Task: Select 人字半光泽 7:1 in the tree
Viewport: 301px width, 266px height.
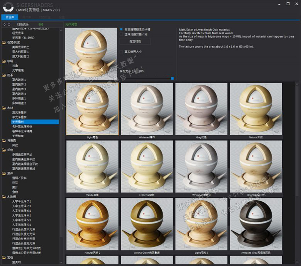Action: (21, 201)
